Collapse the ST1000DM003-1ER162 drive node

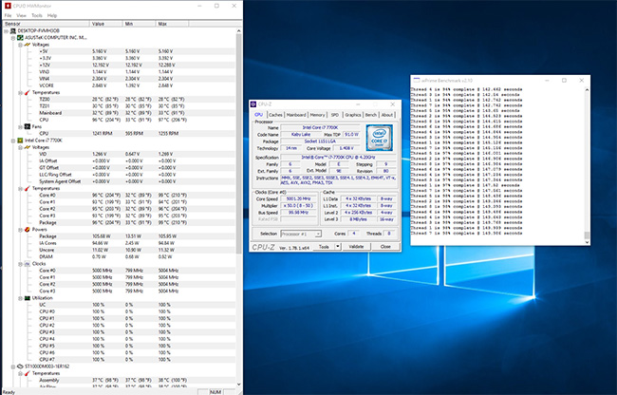(x=13, y=367)
